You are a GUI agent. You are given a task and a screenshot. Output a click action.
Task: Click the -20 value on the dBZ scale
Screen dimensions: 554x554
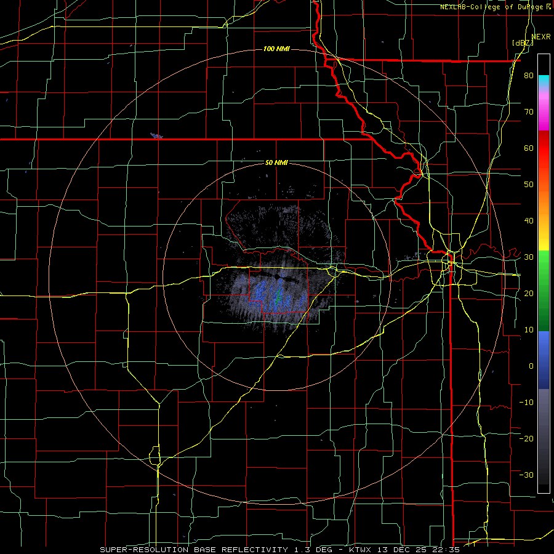tap(526, 438)
